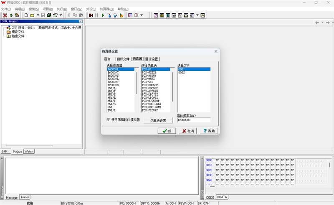Click the watch window icon before clock

tap(130, 15)
